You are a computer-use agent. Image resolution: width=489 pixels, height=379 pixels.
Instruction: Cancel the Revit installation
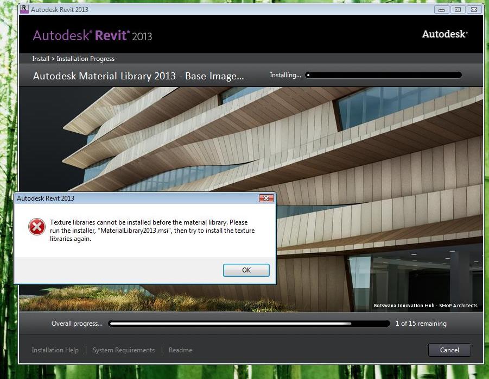[x=449, y=350]
